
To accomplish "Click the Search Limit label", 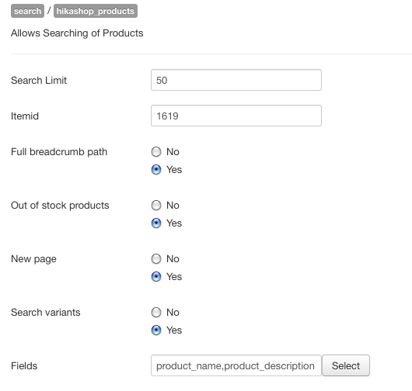I will coord(39,80).
